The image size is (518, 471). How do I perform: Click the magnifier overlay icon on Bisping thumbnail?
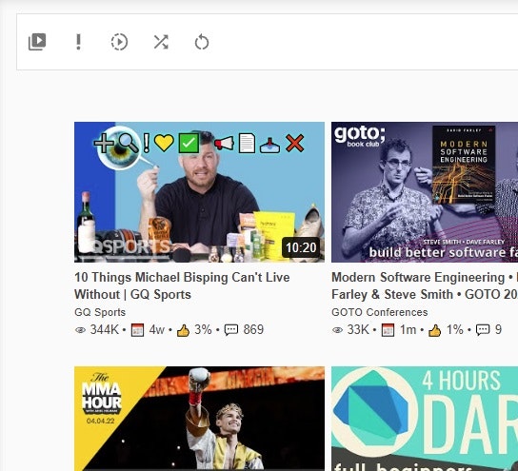coord(129,144)
